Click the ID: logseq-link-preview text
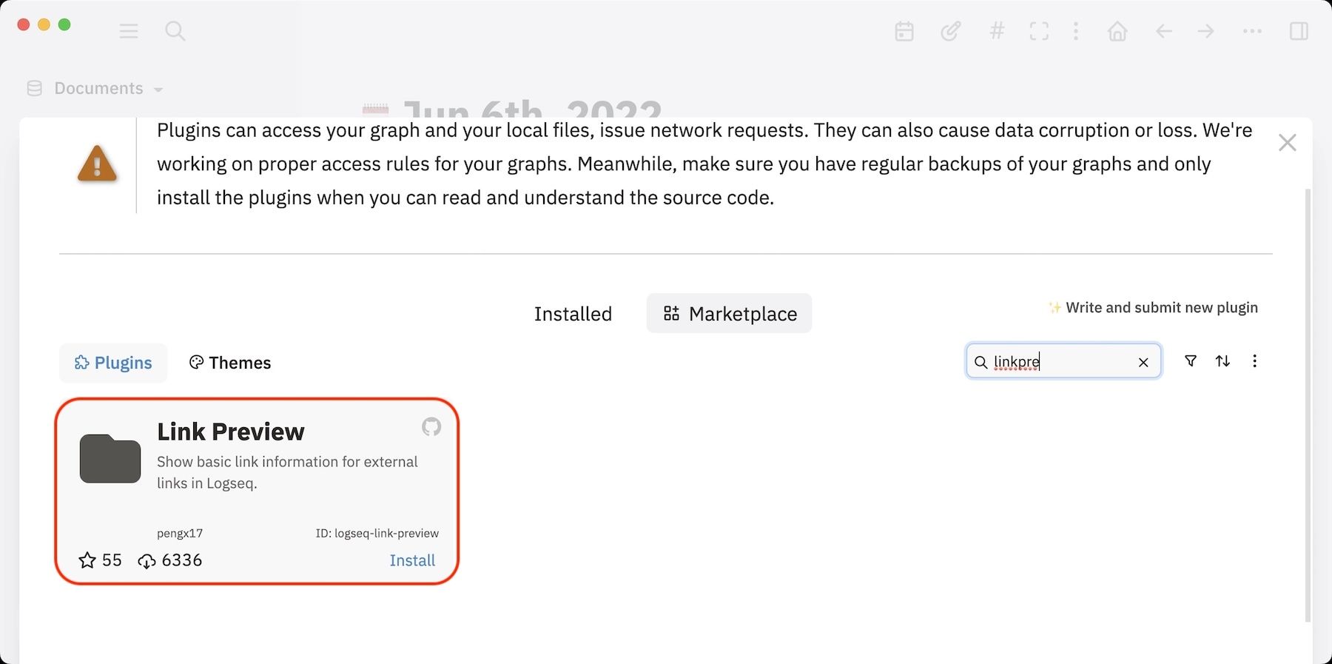 (377, 533)
